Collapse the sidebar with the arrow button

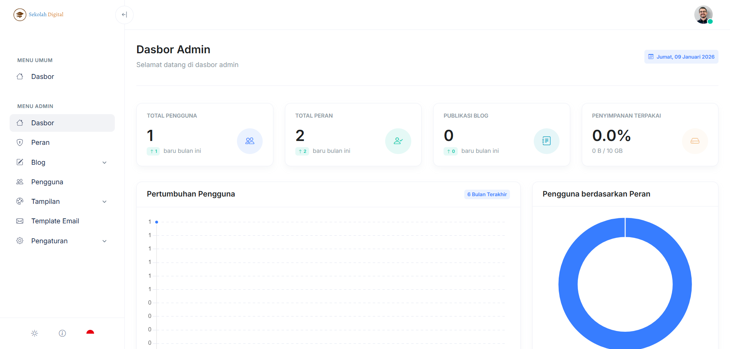click(x=124, y=15)
